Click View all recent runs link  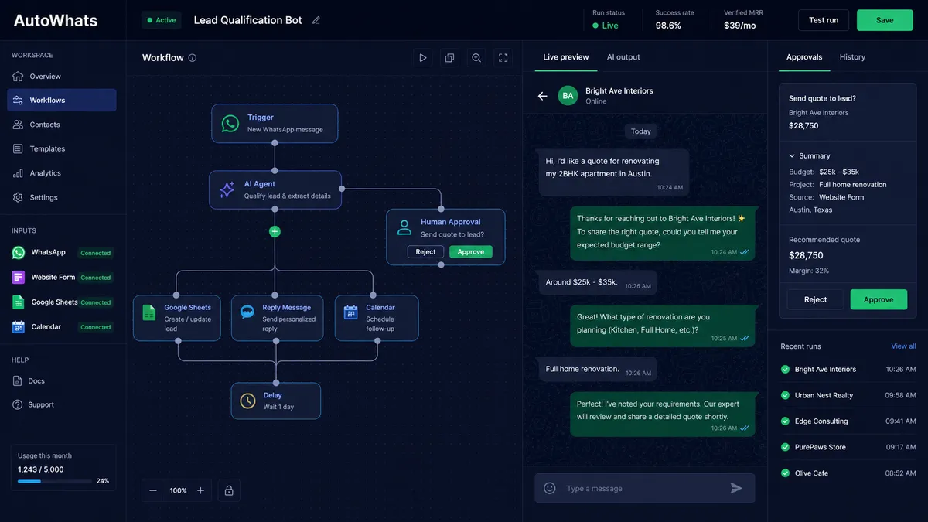pyautogui.click(x=903, y=346)
